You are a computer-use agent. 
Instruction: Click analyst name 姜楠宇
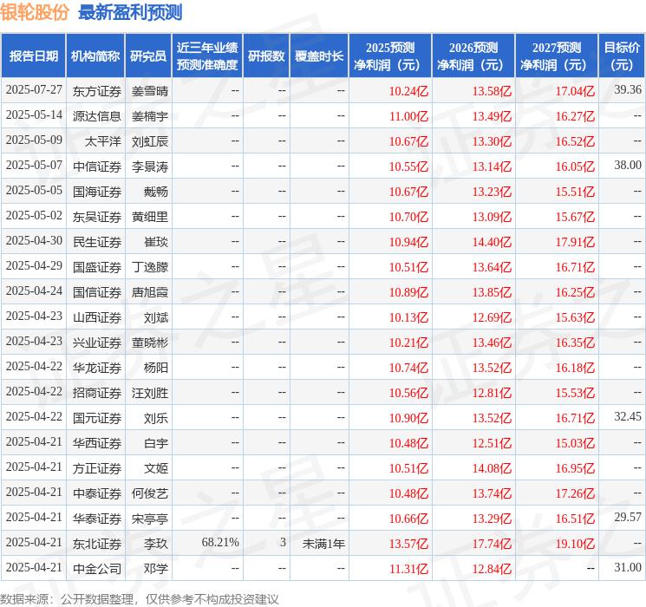(x=150, y=116)
